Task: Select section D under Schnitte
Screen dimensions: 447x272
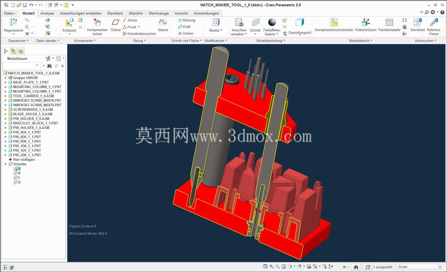Action: [x=19, y=182]
